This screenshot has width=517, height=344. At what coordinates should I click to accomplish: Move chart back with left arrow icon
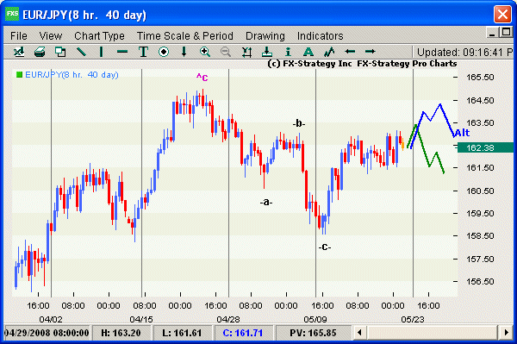click(350, 52)
